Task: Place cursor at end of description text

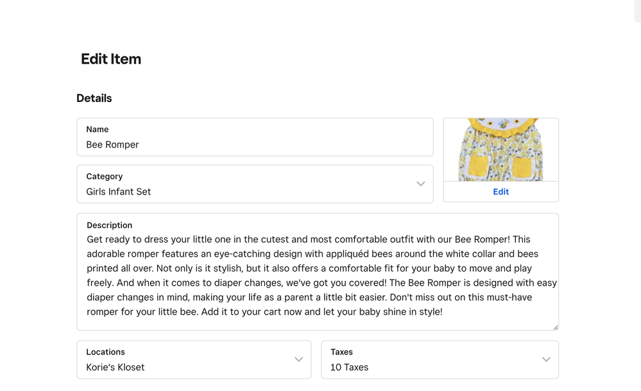Action: [x=443, y=312]
